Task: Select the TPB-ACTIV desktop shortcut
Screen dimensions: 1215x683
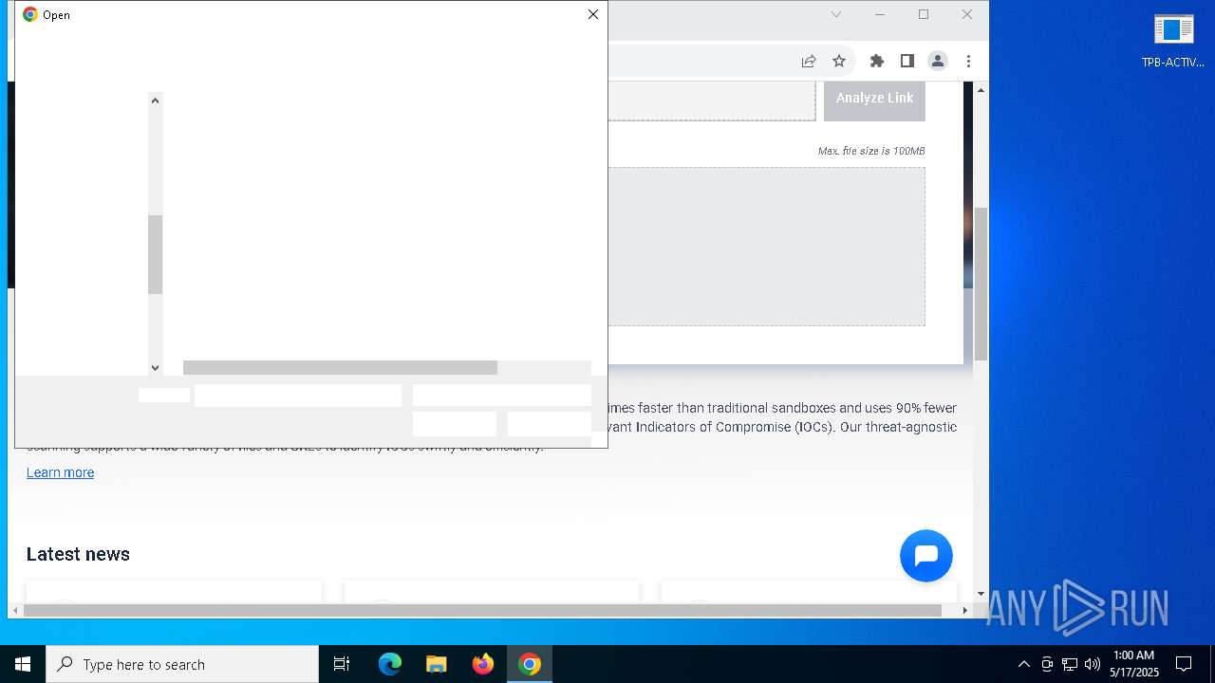Action: 1173,42
